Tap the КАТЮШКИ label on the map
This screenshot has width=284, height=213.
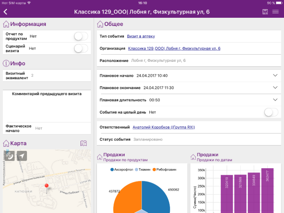[23, 191]
